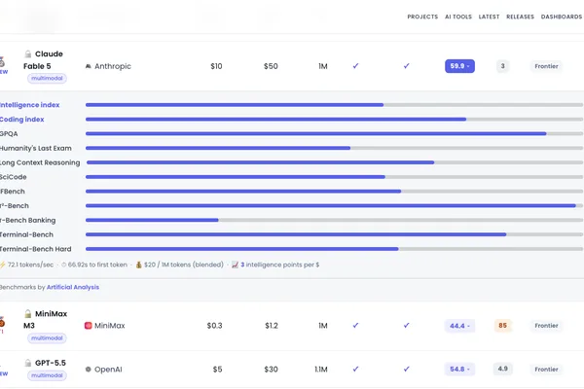Click the $50 output price for Claude Fable 5
Image resolution: width=584 pixels, height=389 pixels.
point(271,66)
